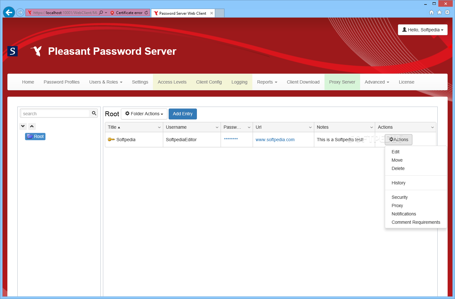Go back with browser back arrow
This screenshot has width=455, height=299.
pos(9,12)
